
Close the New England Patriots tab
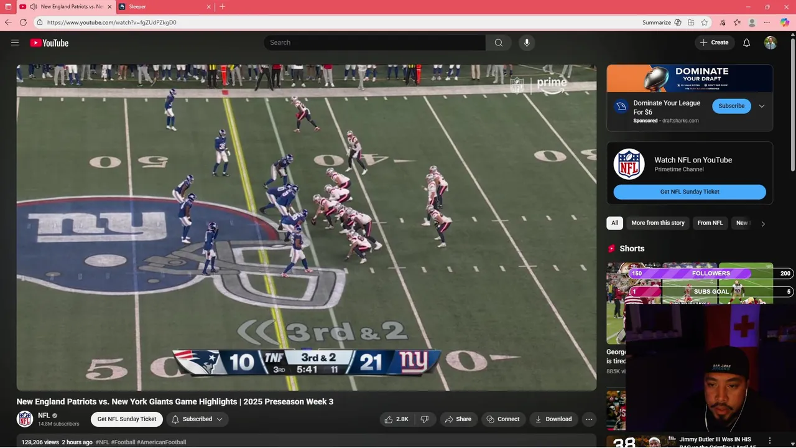pos(110,7)
